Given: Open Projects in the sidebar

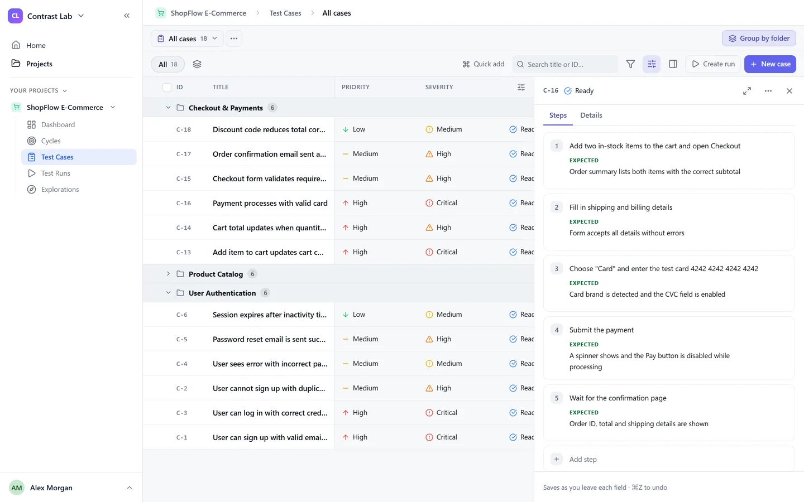Looking at the screenshot, I should tap(71, 64).
